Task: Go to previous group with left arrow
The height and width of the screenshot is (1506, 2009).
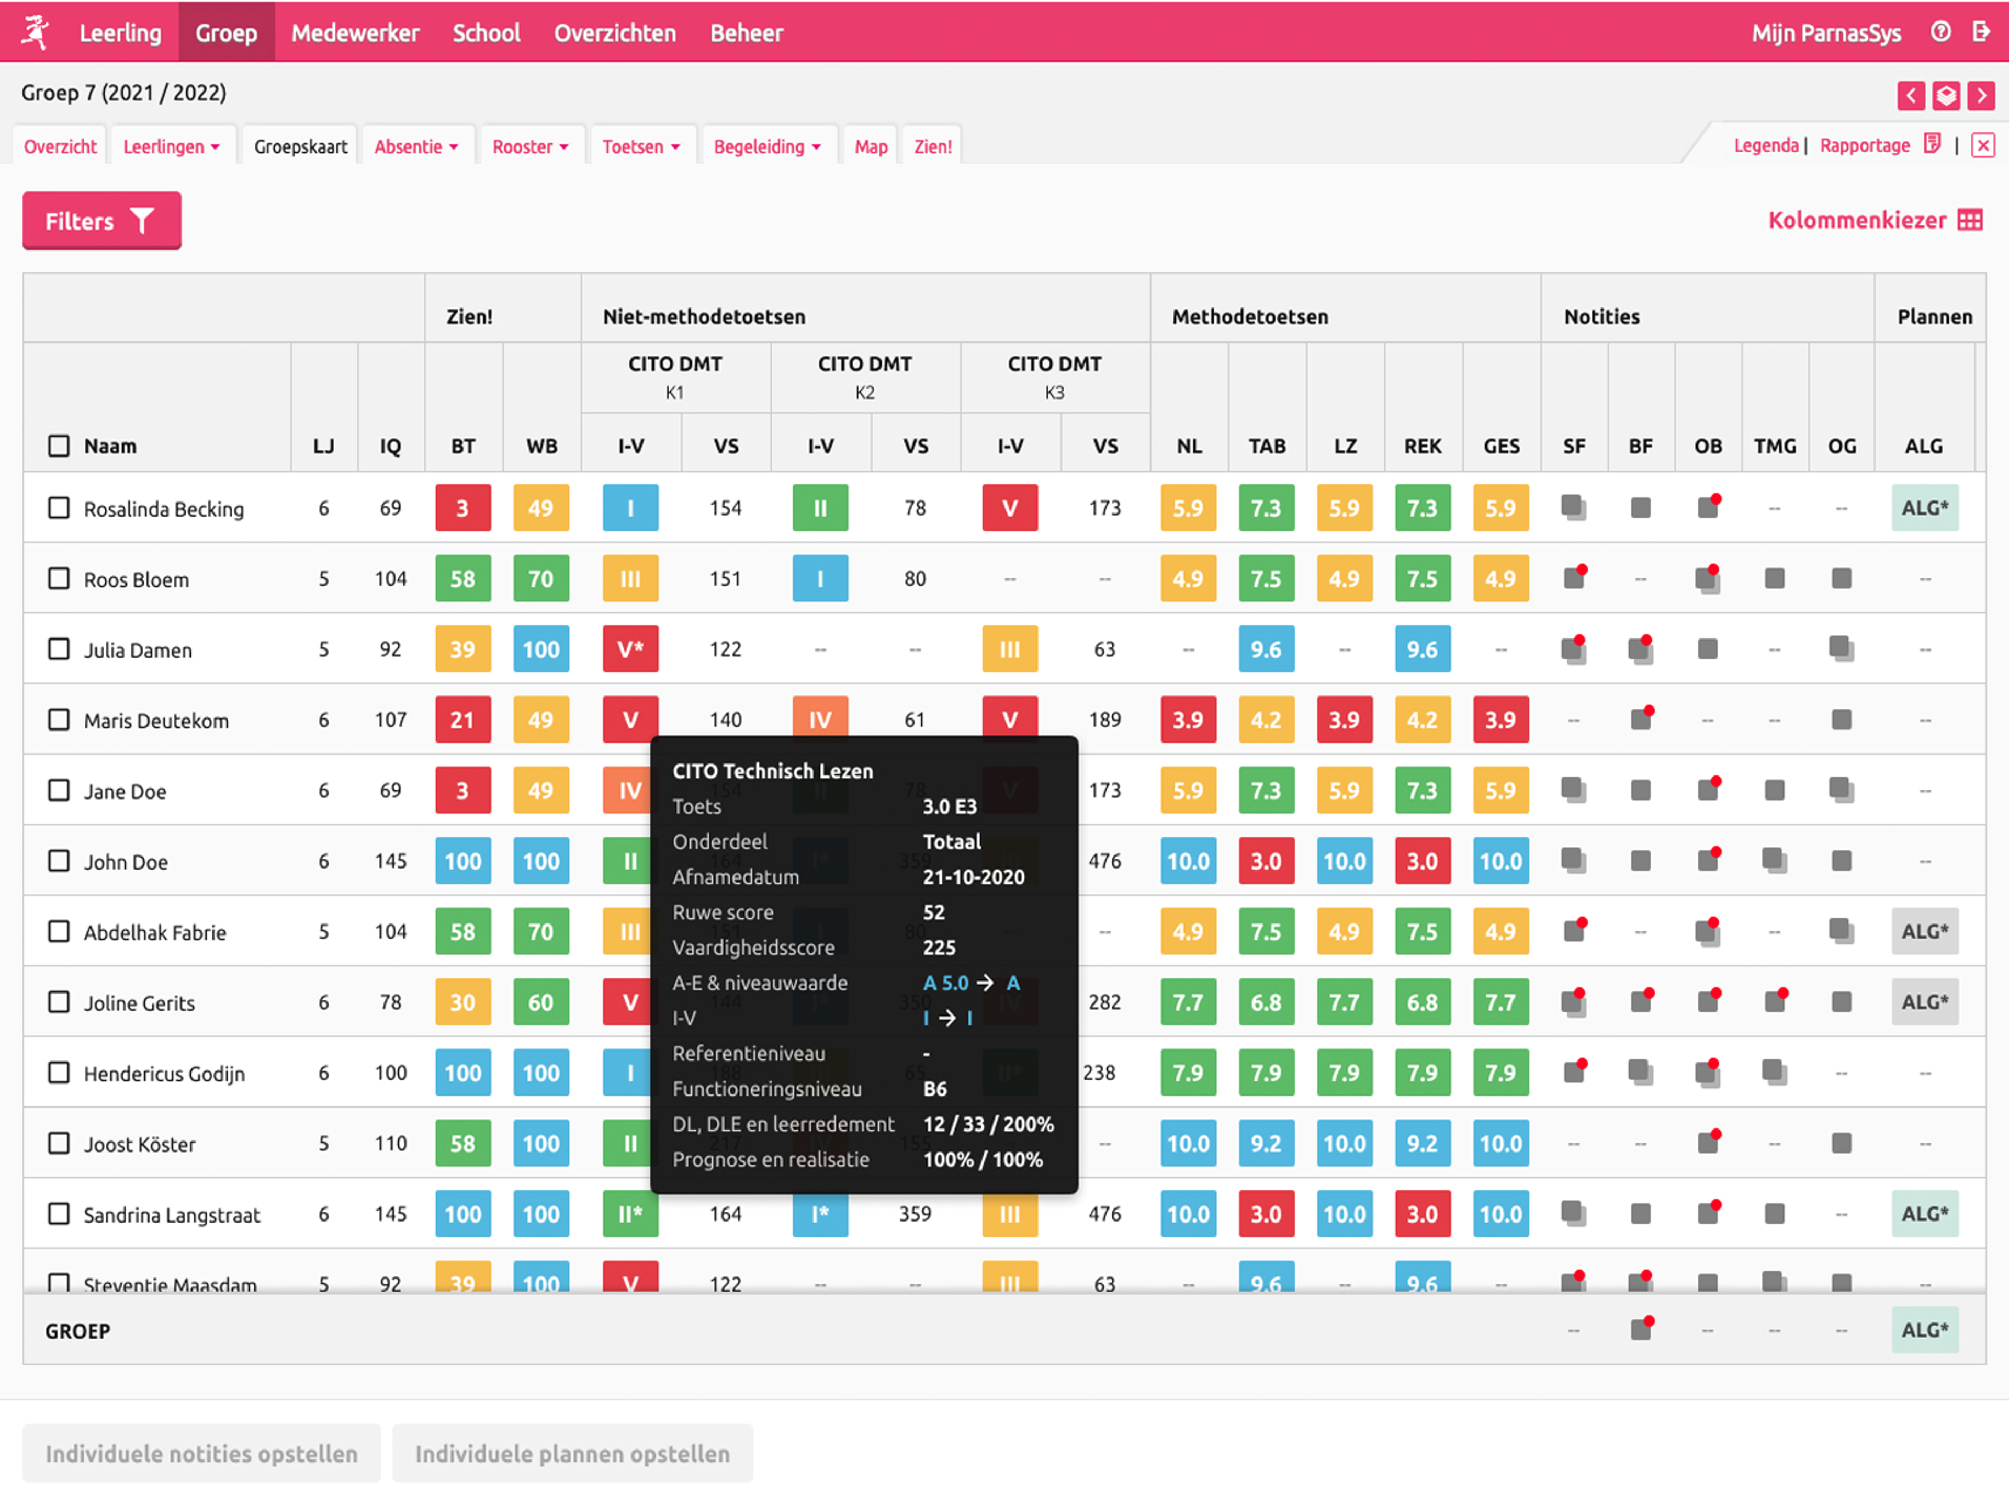Action: [x=1911, y=95]
